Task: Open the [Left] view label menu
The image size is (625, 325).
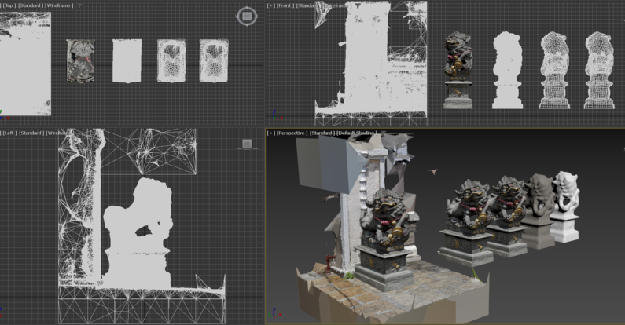Action: (8, 133)
